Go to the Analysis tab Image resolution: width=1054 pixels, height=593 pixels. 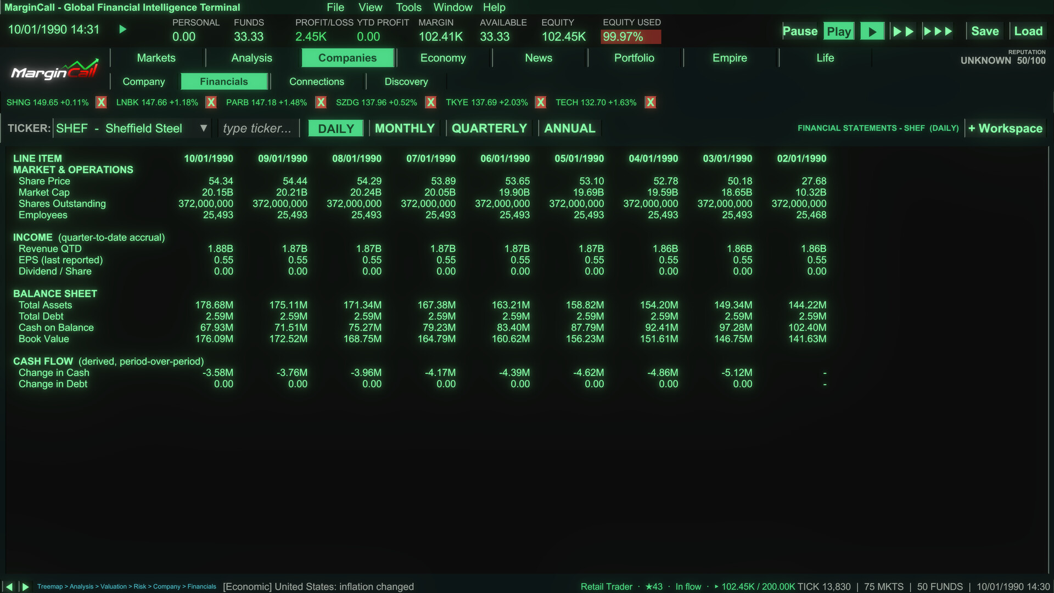252,58
